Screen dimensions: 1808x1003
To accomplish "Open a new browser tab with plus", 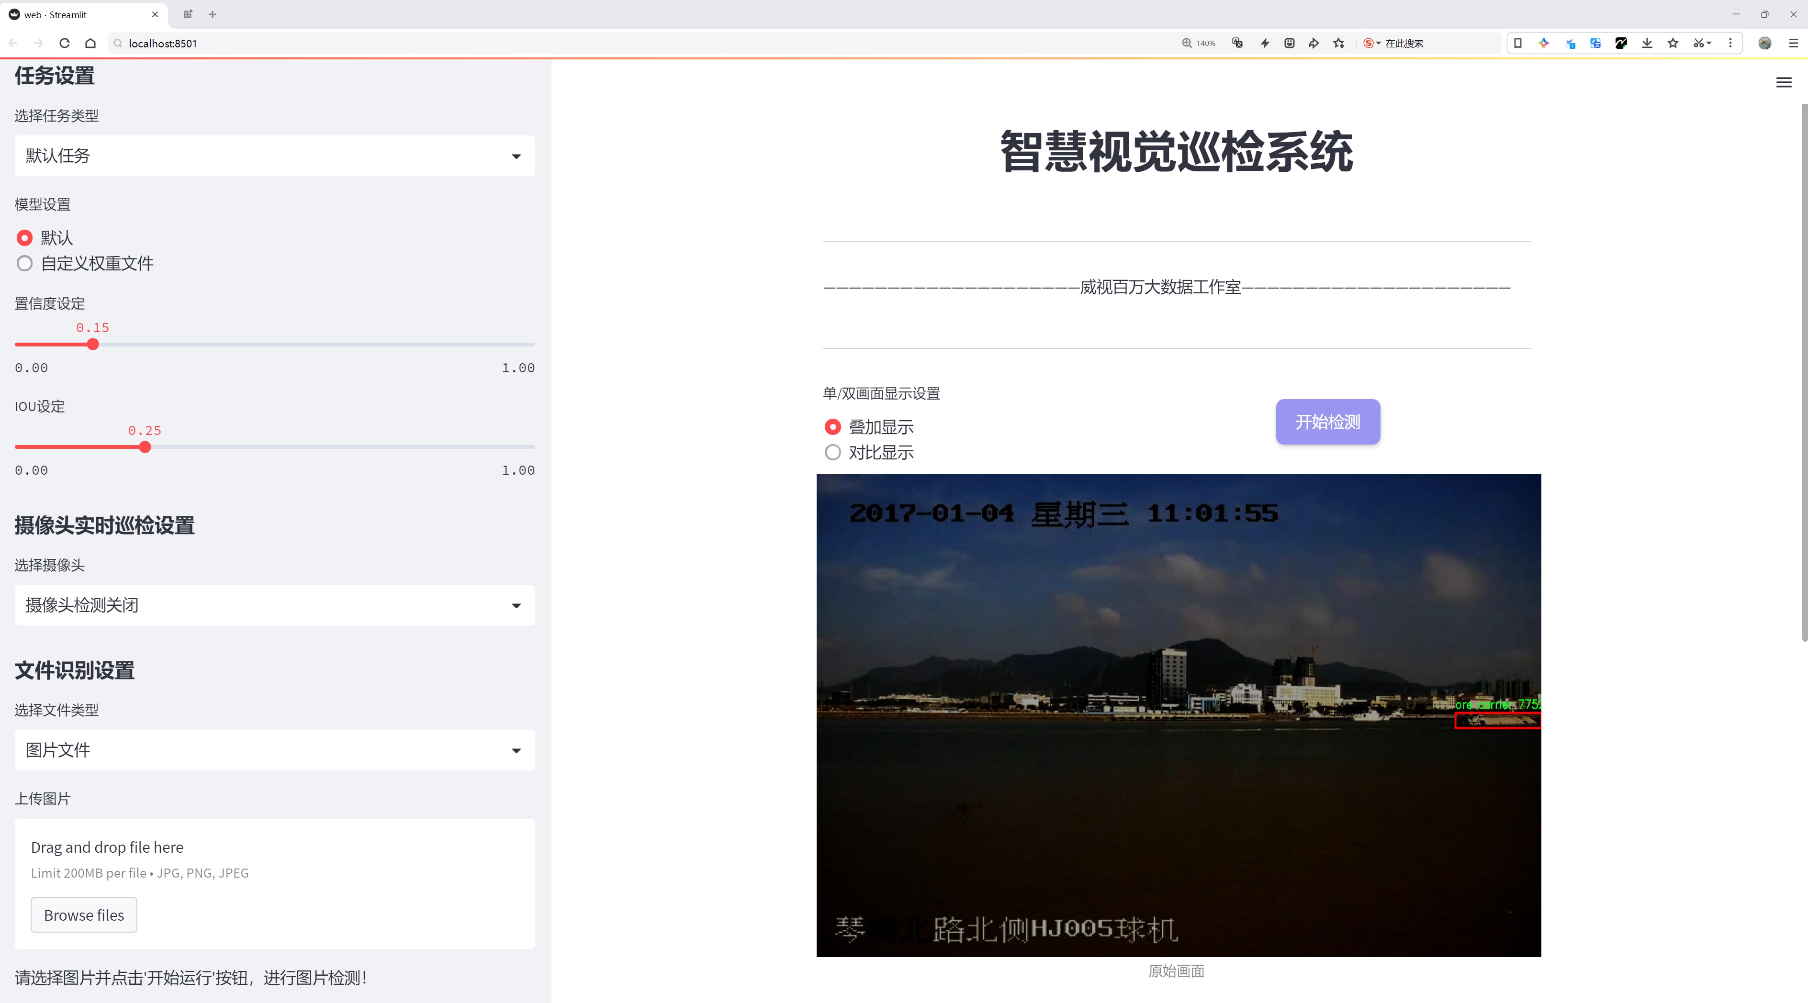I will (213, 14).
